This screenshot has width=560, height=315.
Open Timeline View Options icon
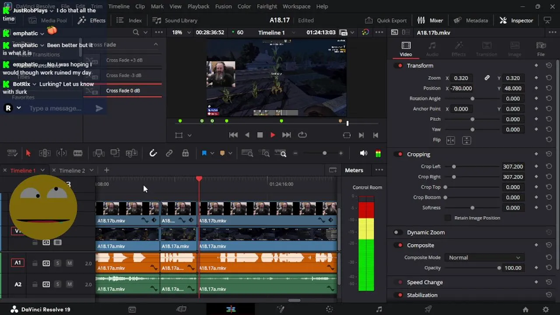click(12, 153)
